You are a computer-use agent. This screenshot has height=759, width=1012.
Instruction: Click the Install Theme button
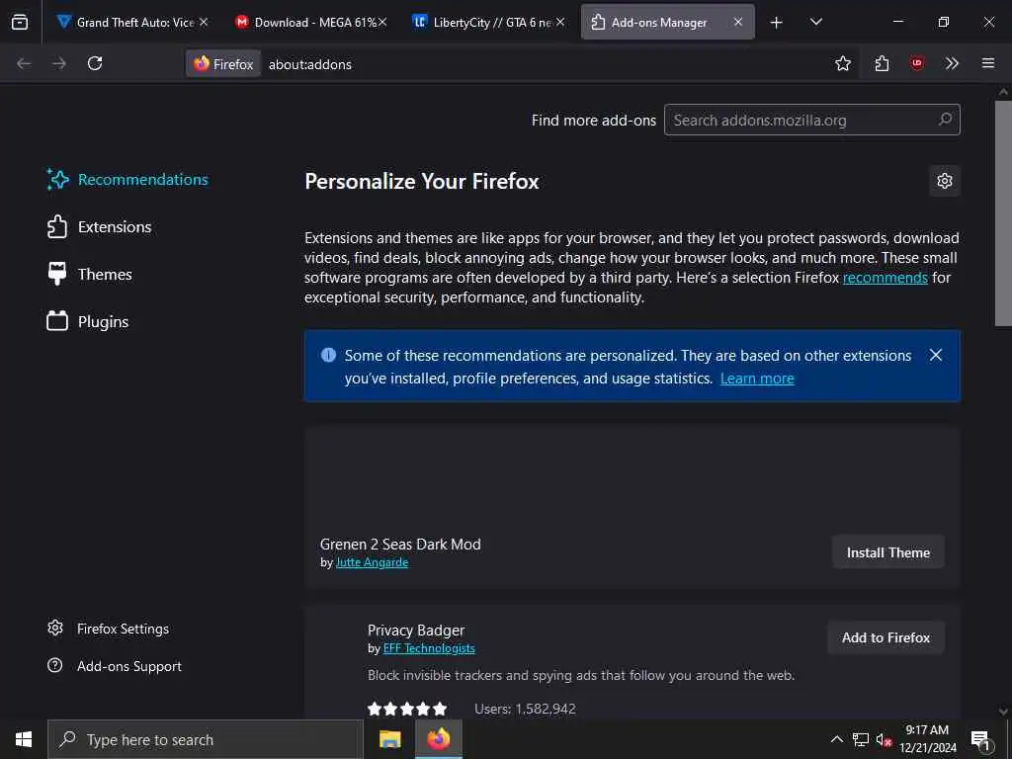click(x=888, y=552)
